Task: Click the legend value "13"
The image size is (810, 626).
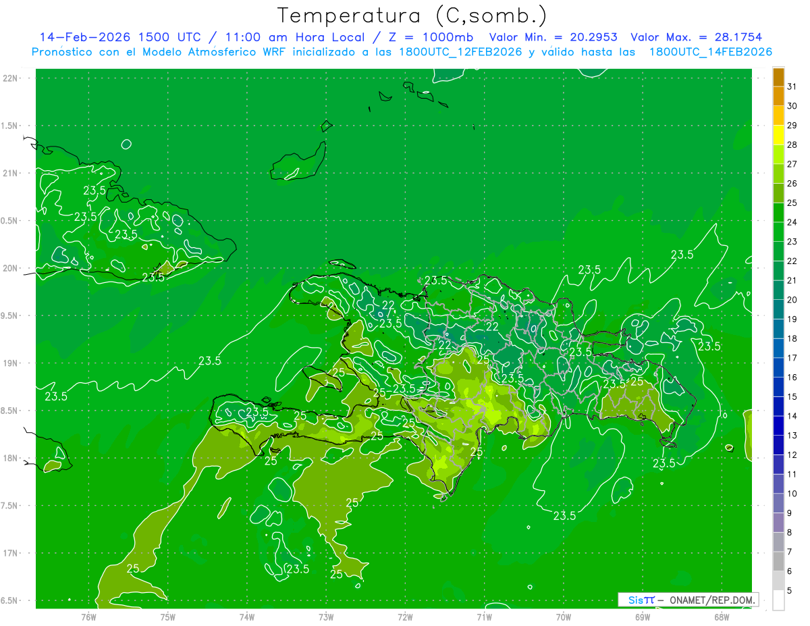Action: [792, 436]
